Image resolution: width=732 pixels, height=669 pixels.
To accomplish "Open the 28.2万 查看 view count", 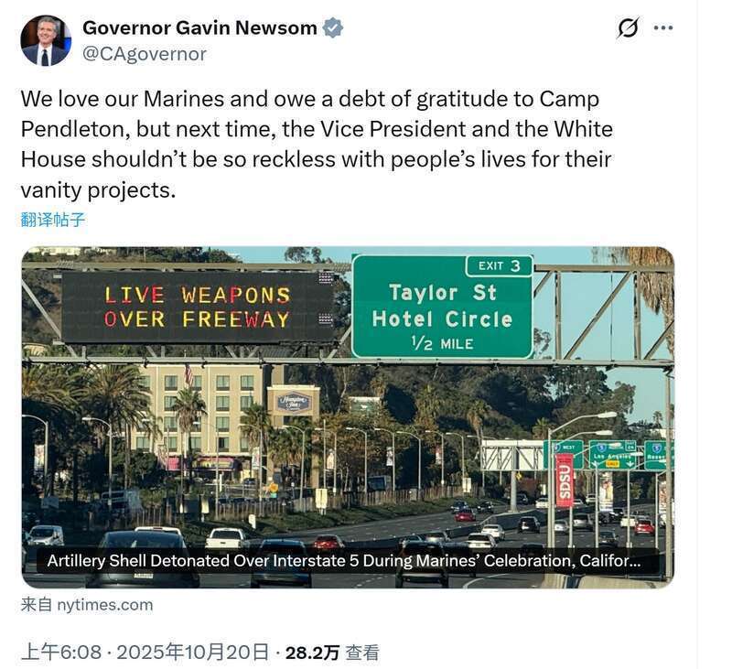I will 331,653.
